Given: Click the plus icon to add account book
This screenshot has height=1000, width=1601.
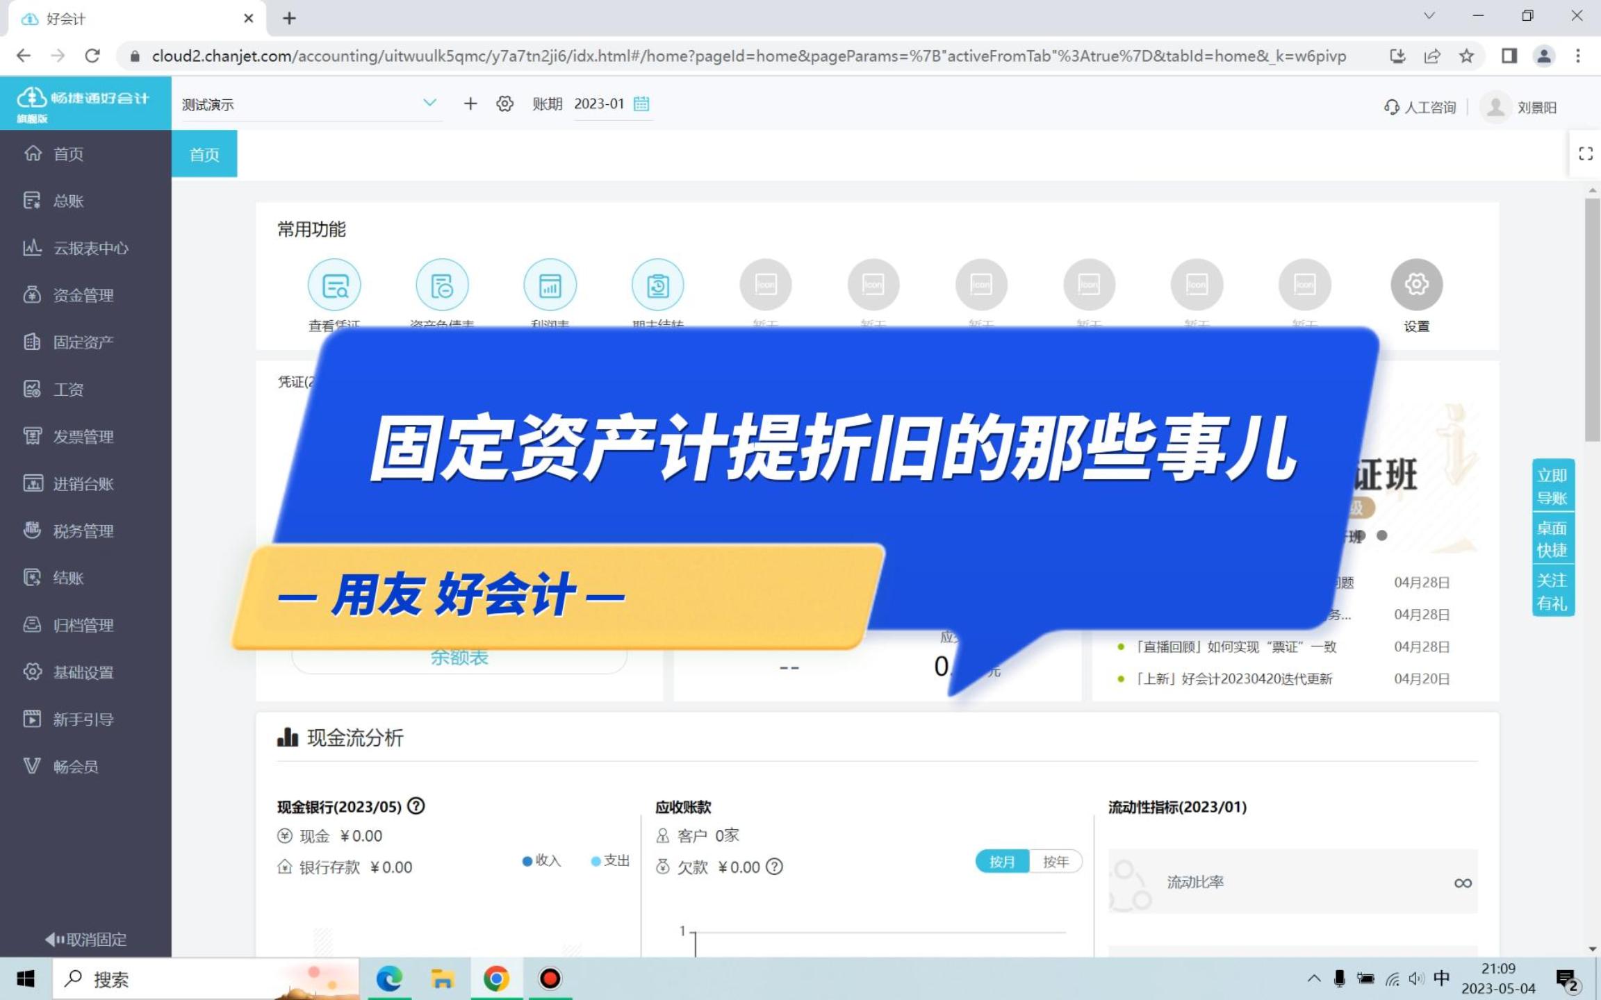Looking at the screenshot, I should coord(470,103).
